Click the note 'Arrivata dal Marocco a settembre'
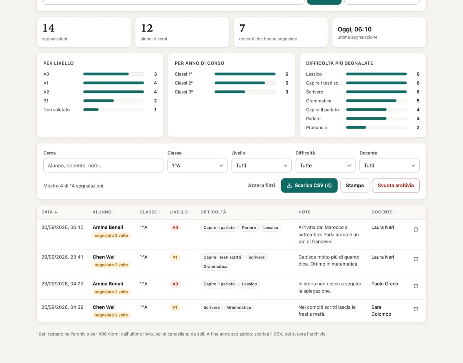 pos(328,234)
